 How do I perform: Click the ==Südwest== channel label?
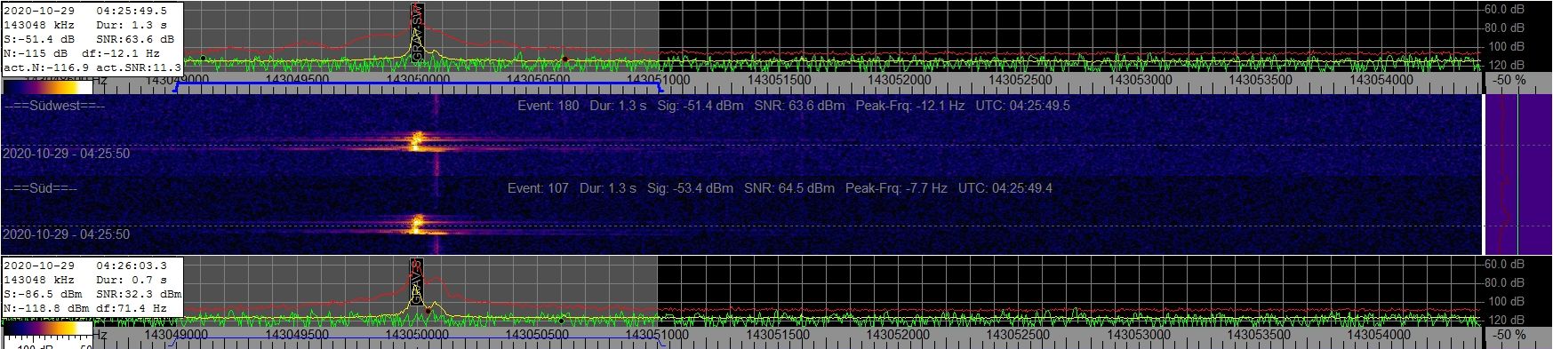point(54,106)
